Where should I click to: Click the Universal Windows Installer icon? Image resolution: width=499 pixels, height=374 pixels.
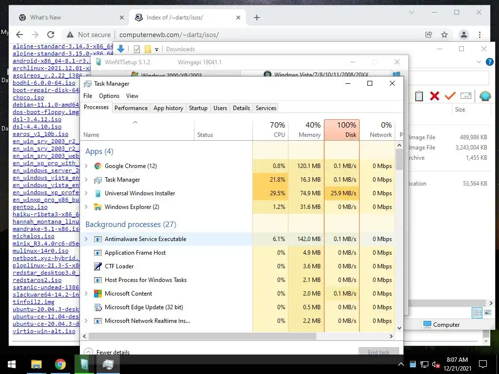point(97,193)
